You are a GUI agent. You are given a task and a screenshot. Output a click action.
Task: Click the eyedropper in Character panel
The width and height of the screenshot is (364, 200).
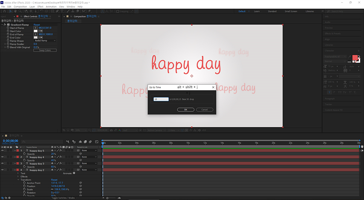[x=349, y=57]
